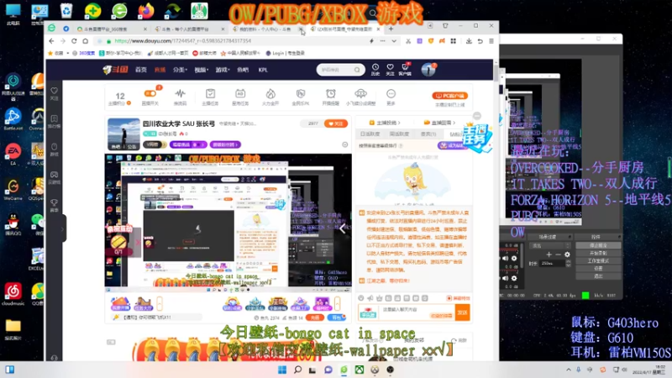This screenshot has height=378, width=672.
Task: Open the OBS scene transition type dropdown
Action: coord(550,245)
